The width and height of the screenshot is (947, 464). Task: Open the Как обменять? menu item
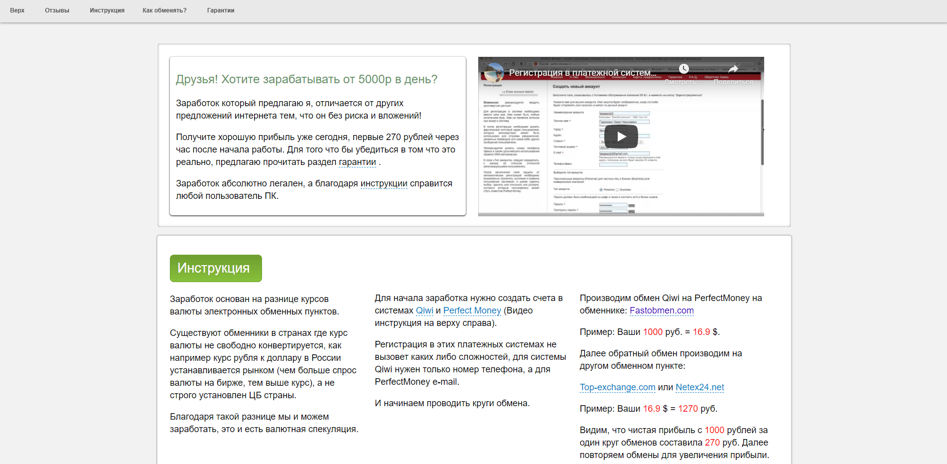tap(164, 10)
